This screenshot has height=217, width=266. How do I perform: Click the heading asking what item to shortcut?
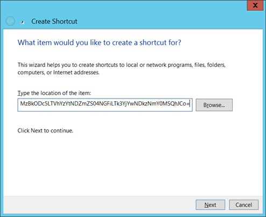[100, 43]
